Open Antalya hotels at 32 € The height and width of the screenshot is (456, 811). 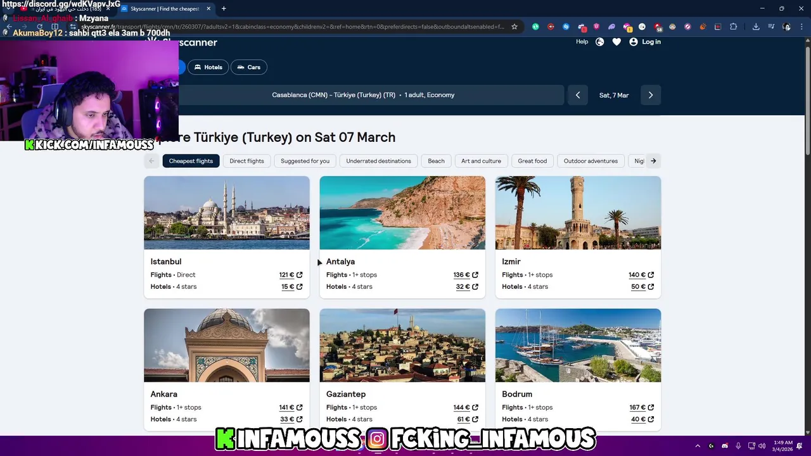click(467, 287)
